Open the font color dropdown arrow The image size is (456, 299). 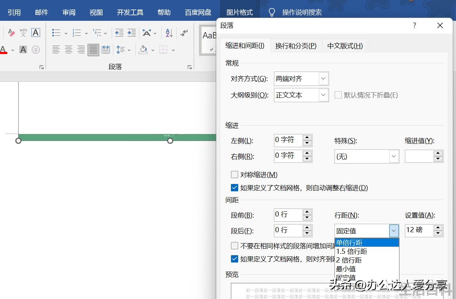click(x=13, y=50)
